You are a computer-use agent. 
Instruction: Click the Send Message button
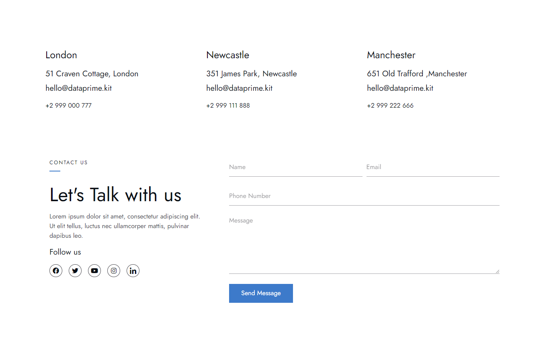[x=261, y=293]
